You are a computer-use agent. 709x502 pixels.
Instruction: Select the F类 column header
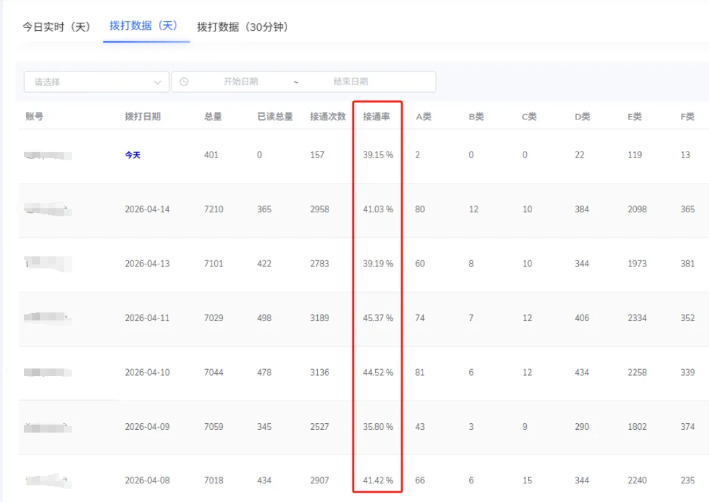tap(688, 115)
